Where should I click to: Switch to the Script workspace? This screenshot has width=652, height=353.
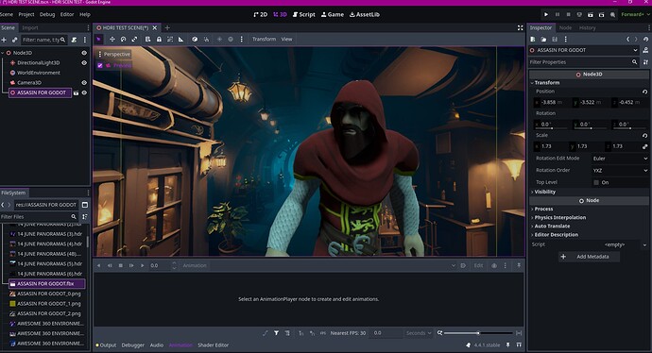point(304,14)
